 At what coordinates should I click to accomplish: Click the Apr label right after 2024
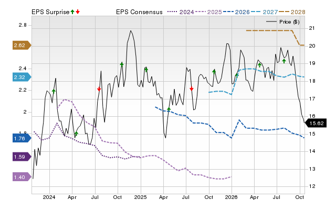(72, 197)
